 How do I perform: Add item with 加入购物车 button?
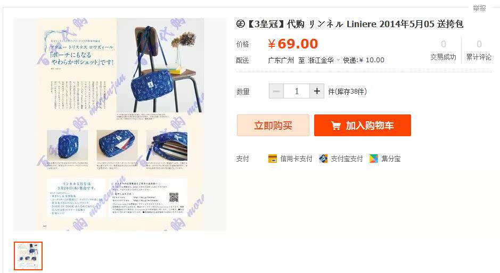pyautogui.click(x=363, y=125)
